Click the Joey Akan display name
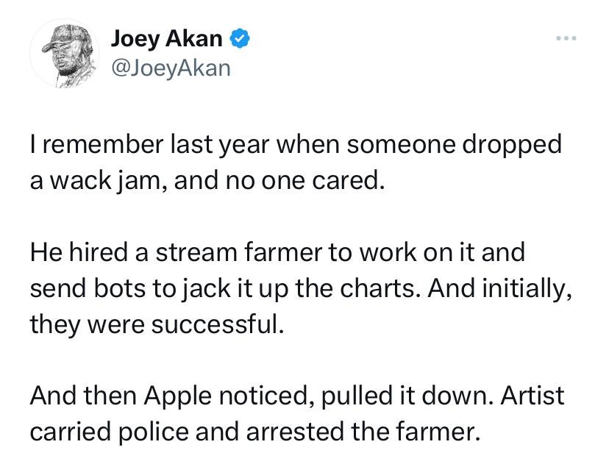 tap(168, 37)
